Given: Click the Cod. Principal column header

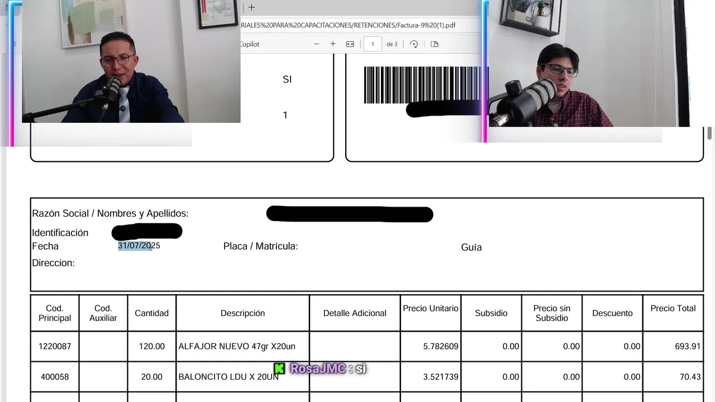Looking at the screenshot, I should coord(55,313).
